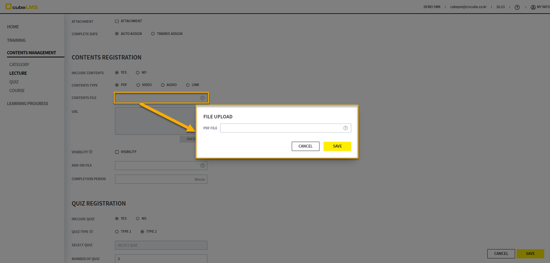Screen dimensions: 550x263
Task: Click help icon next to QUIZ TYPE label
Action: 91,232
